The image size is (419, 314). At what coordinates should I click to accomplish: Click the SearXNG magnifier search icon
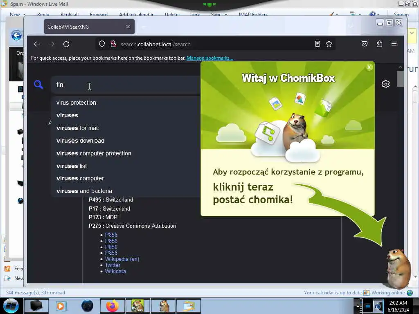(38, 85)
